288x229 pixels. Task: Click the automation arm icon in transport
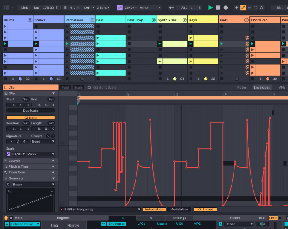click(x=243, y=7)
